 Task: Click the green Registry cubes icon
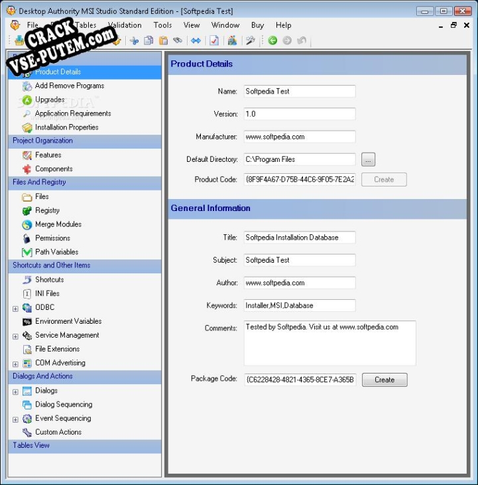pos(27,210)
